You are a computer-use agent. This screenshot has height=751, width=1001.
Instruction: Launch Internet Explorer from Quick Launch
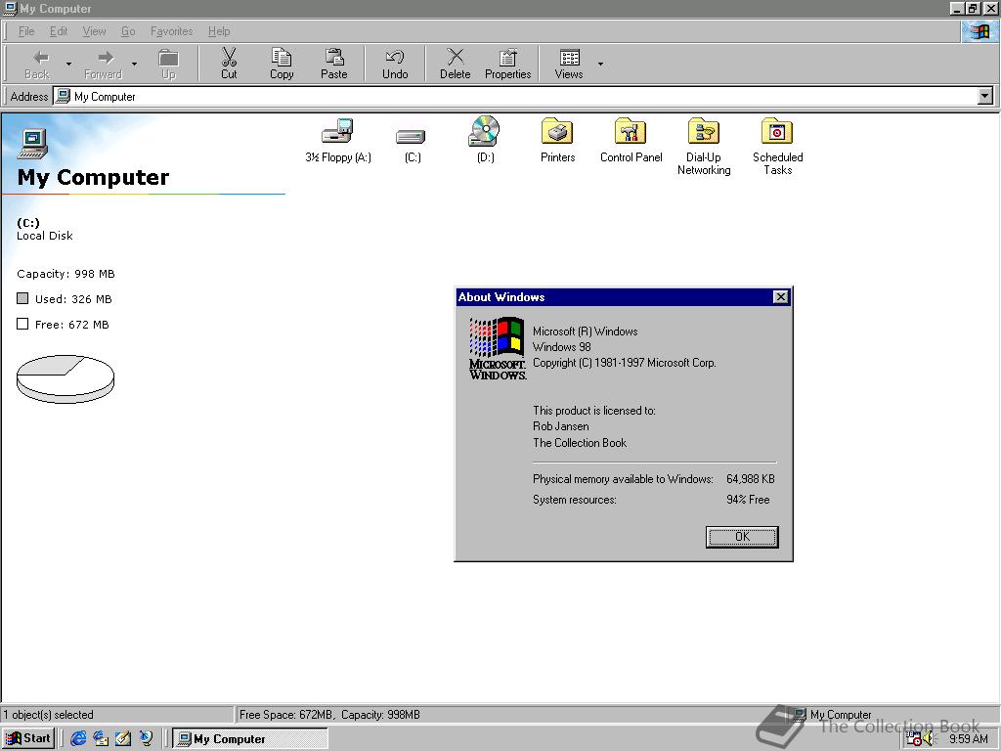(78, 738)
